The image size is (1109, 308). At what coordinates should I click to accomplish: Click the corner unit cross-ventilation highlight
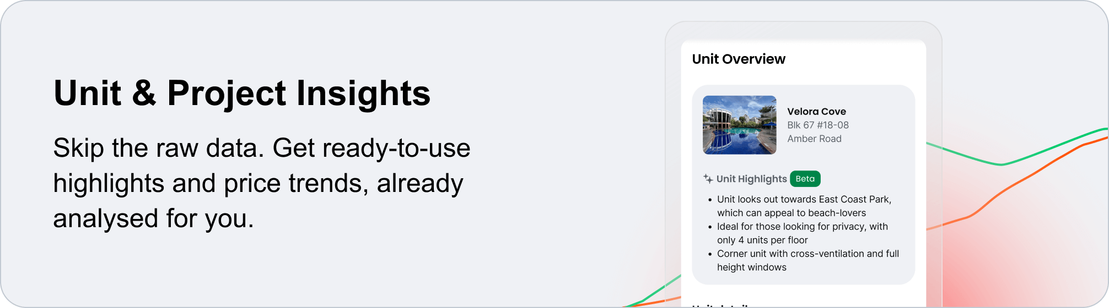[x=807, y=260]
